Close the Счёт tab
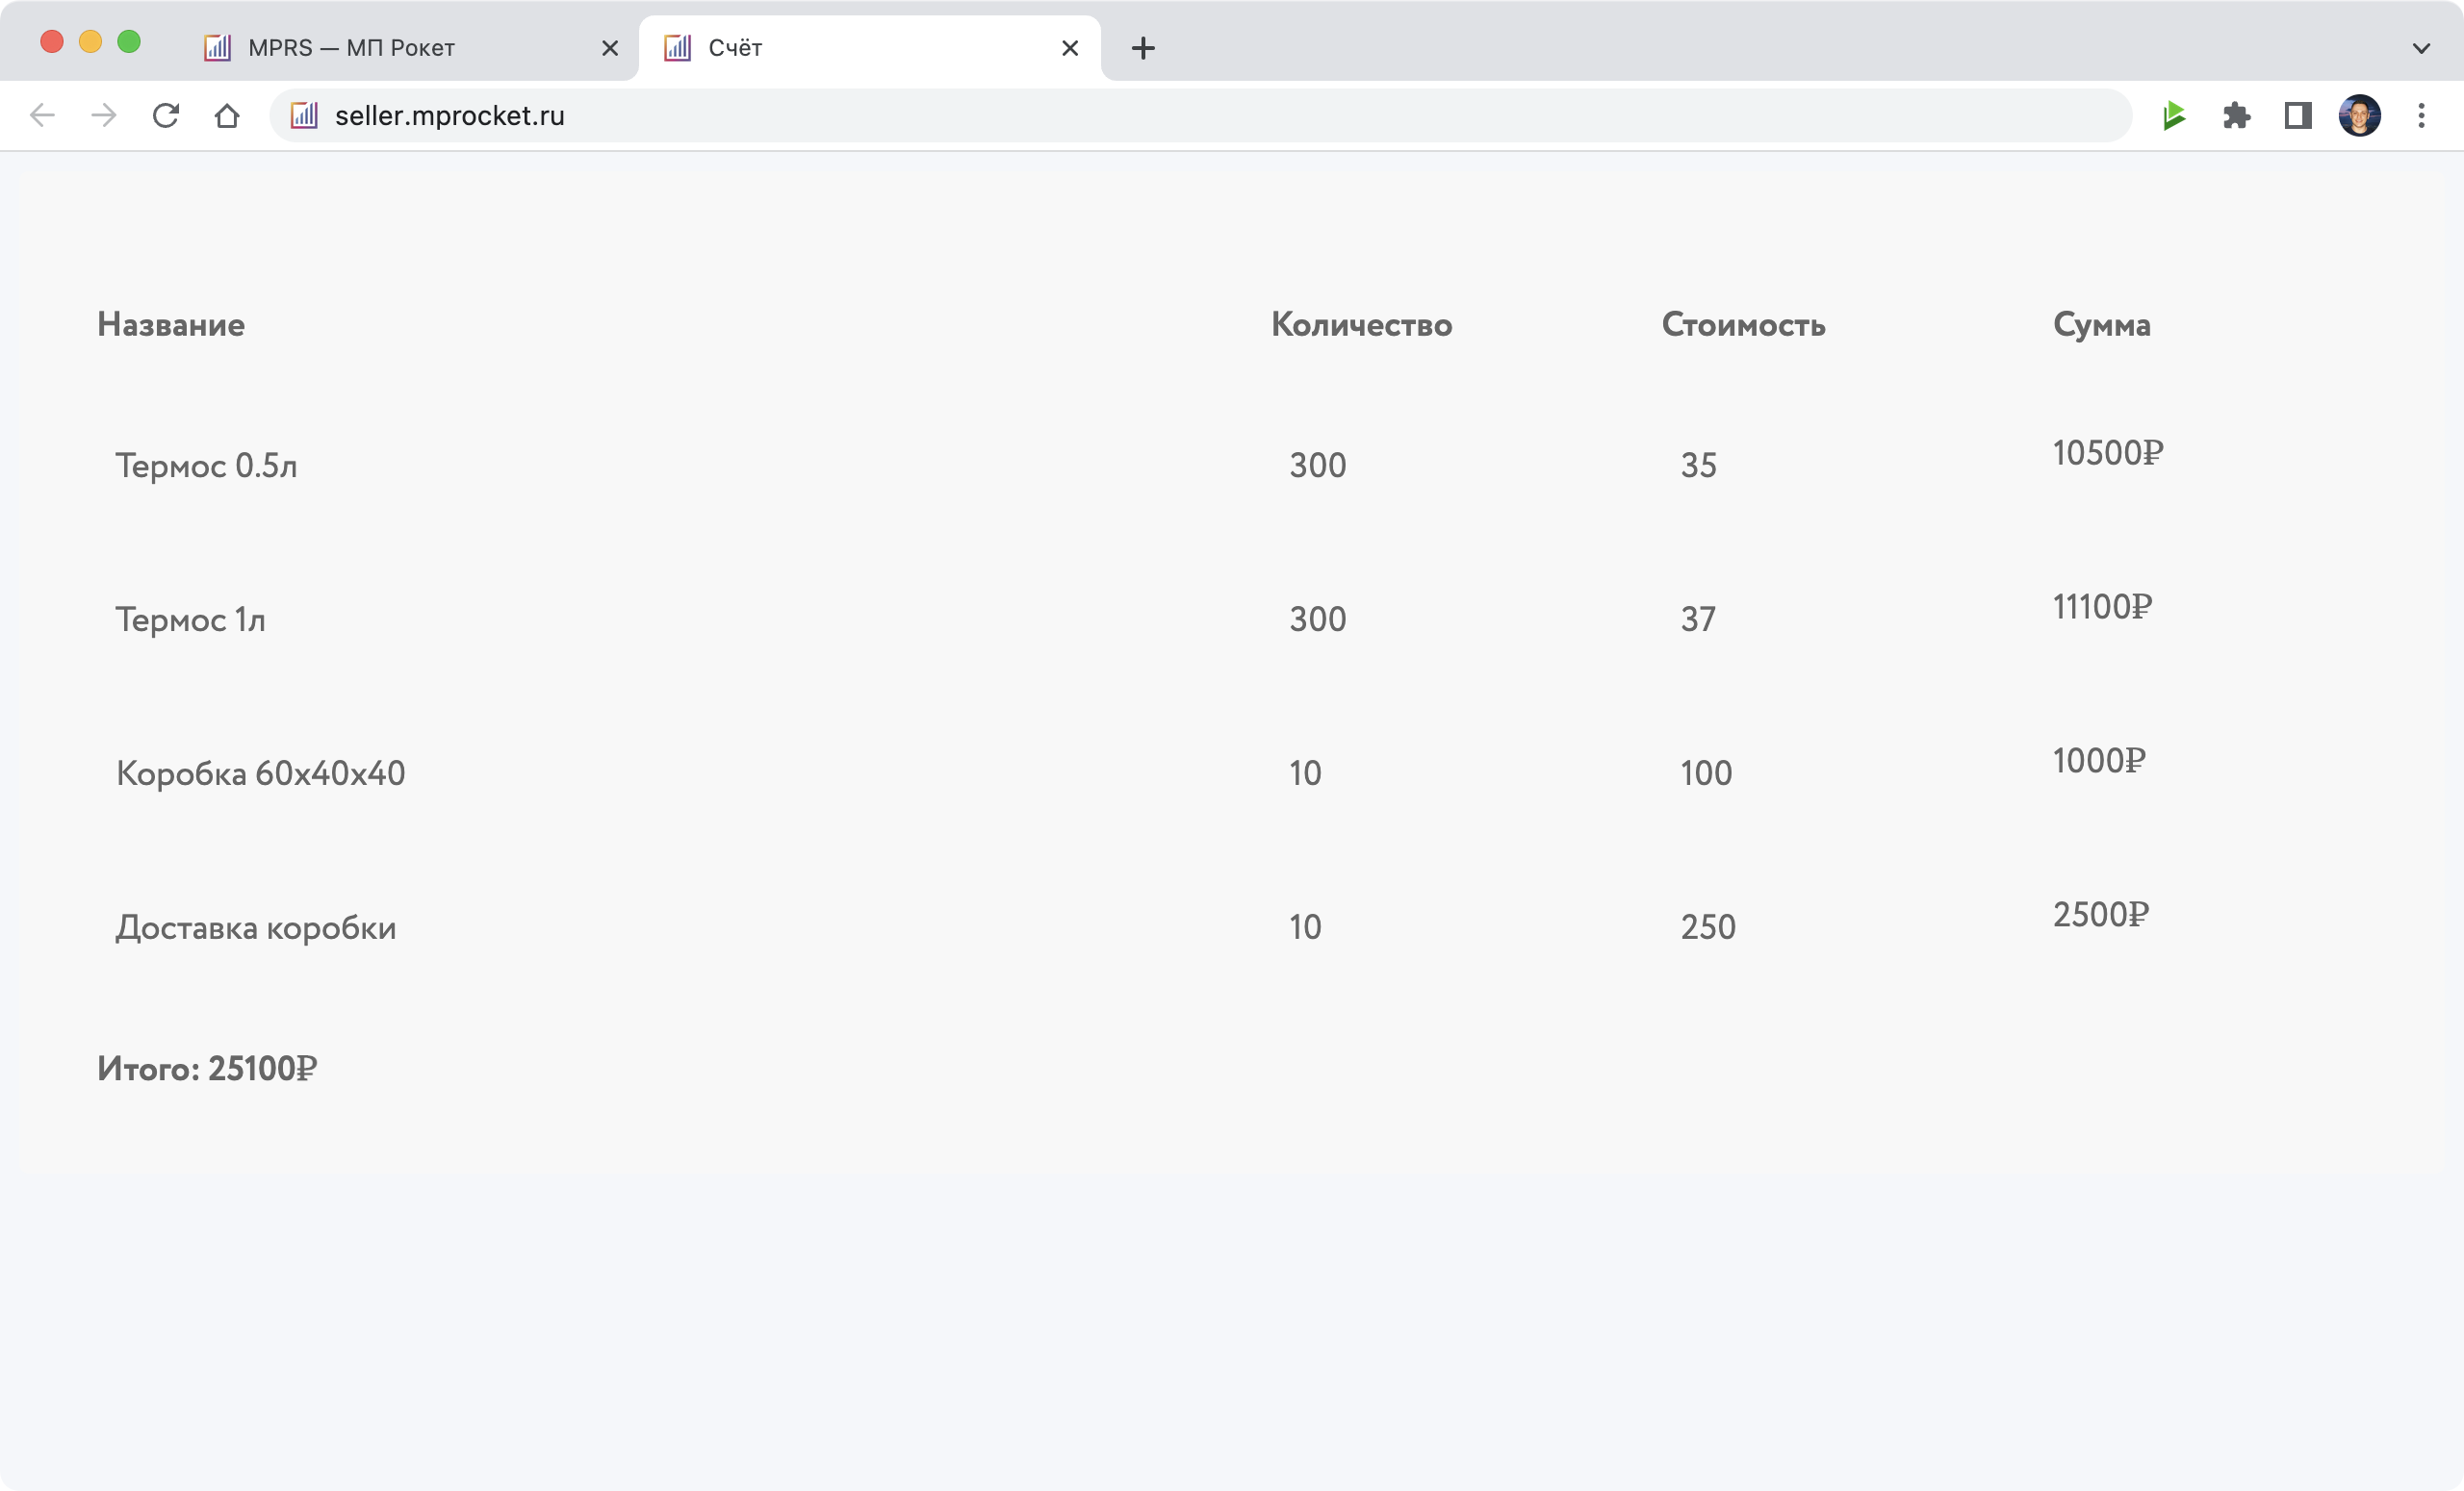Viewport: 2464px width, 1491px height. 1069,48
